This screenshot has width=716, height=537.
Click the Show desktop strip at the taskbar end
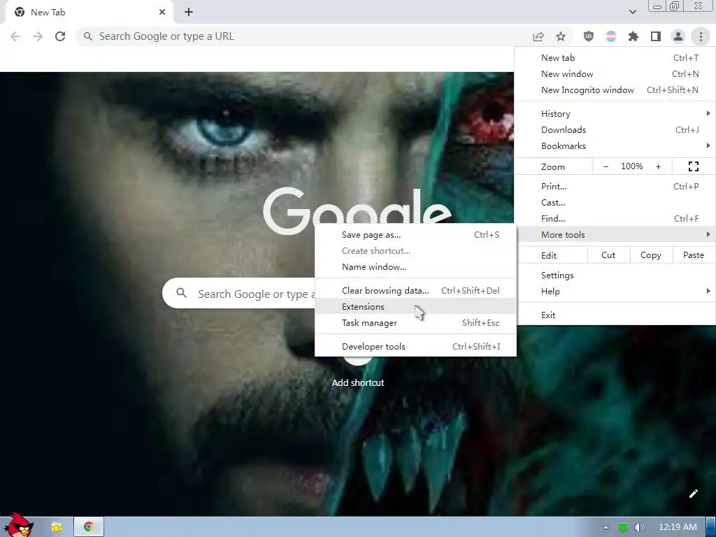[x=710, y=527]
